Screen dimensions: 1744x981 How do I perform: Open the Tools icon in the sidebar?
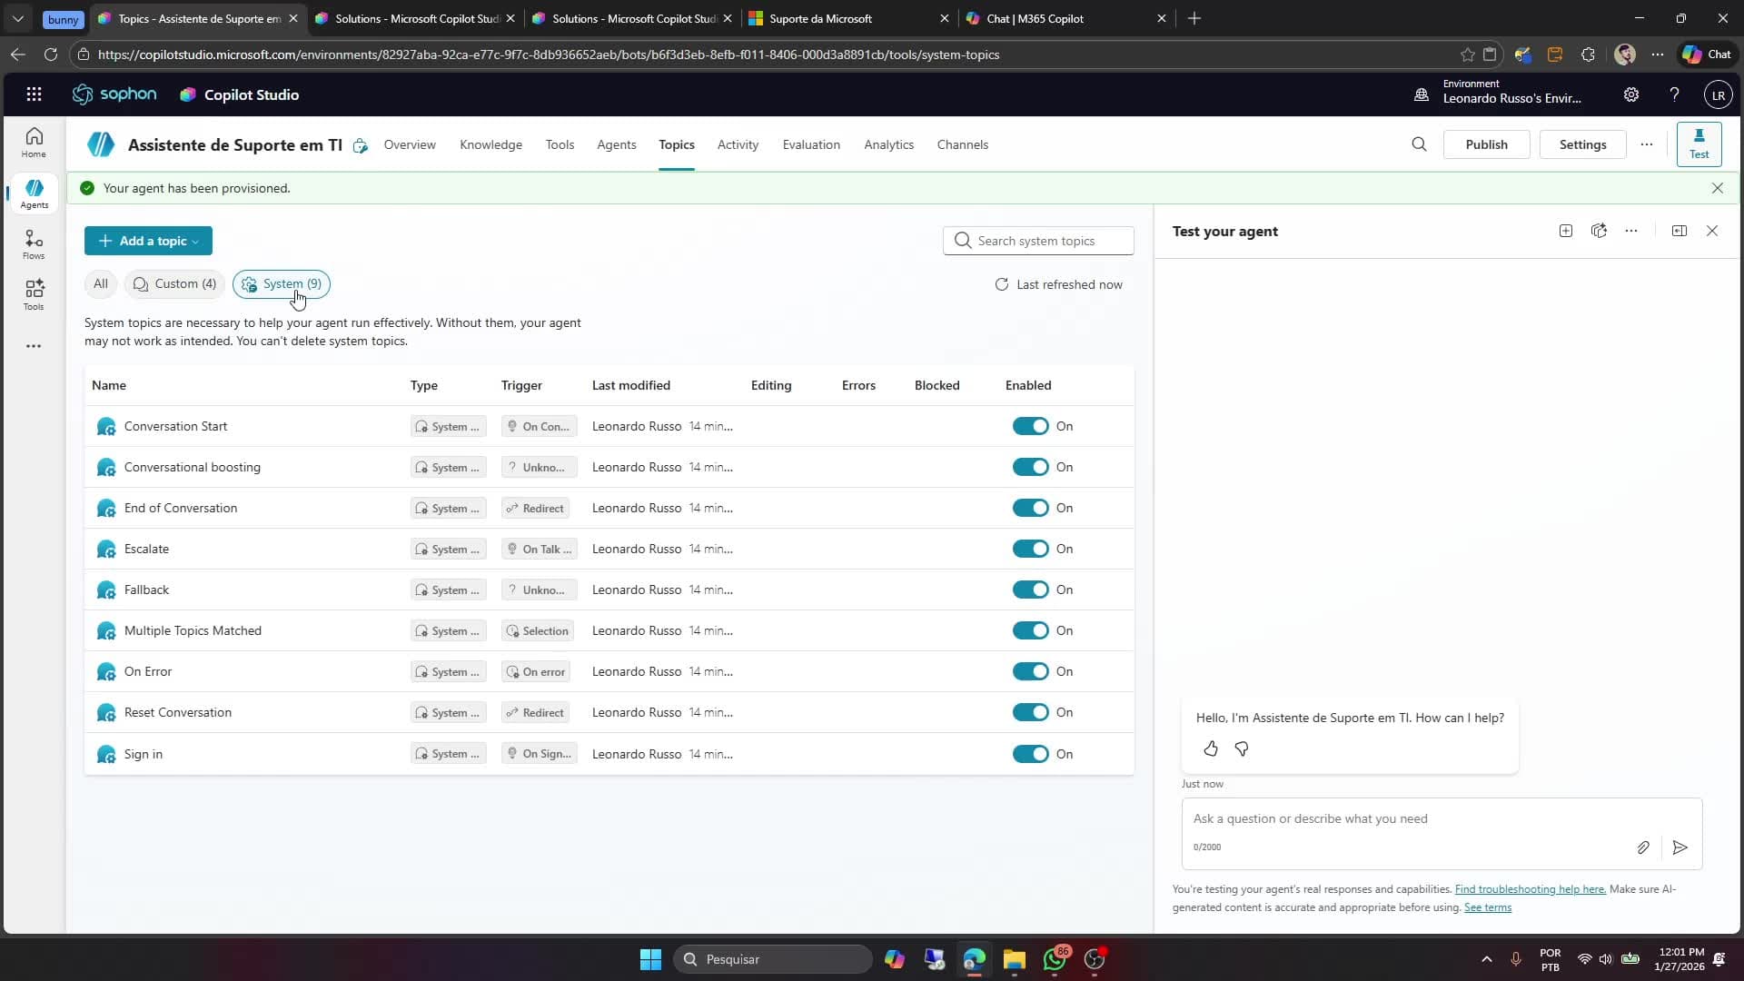click(x=34, y=294)
